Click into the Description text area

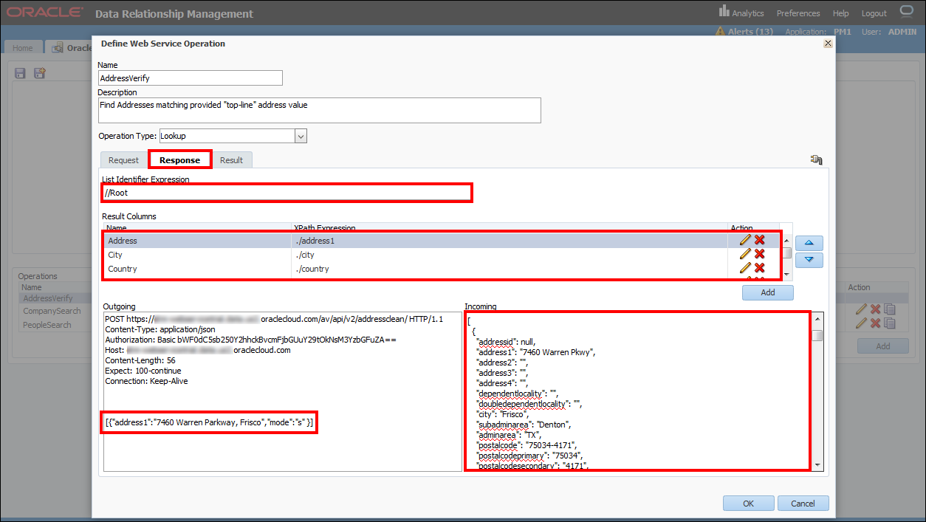[x=320, y=110]
